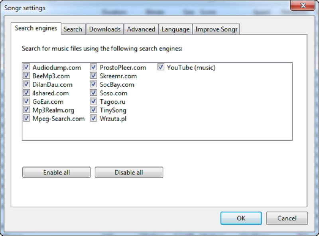Toggle the Skreemr.com checkbox
The height and width of the screenshot is (236, 319).
[93, 75]
